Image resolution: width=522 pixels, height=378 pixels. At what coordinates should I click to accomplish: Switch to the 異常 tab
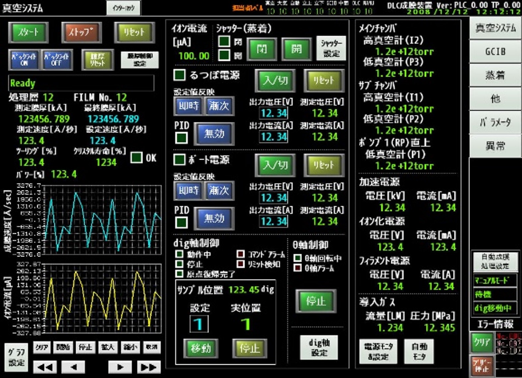coord(495,146)
